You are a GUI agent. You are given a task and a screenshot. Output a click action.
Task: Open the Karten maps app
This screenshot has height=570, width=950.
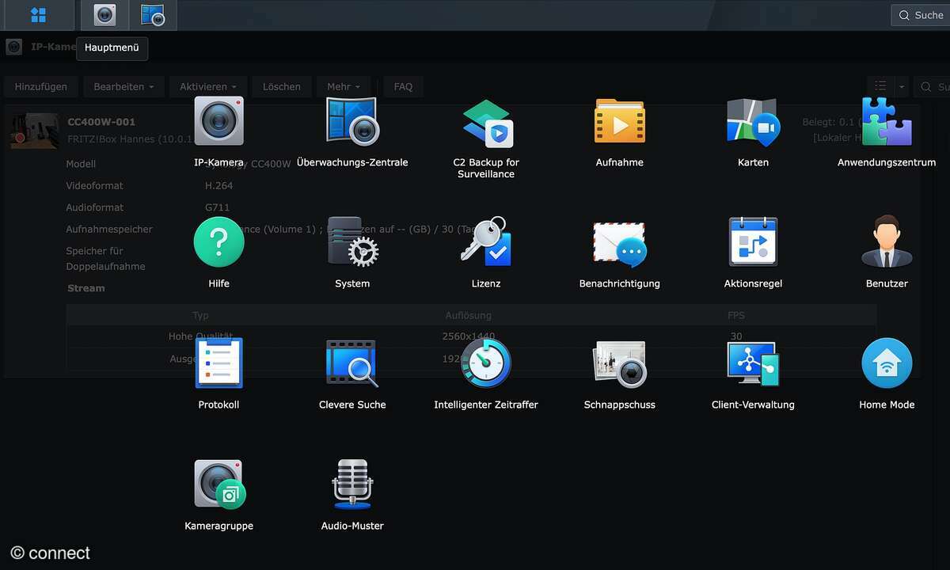(x=753, y=122)
